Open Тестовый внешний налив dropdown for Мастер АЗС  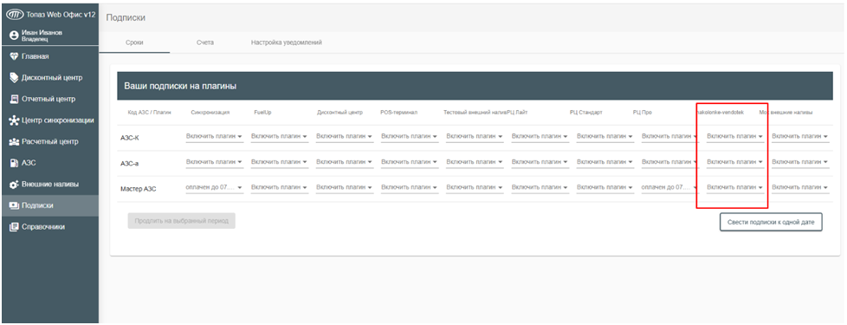click(475, 187)
